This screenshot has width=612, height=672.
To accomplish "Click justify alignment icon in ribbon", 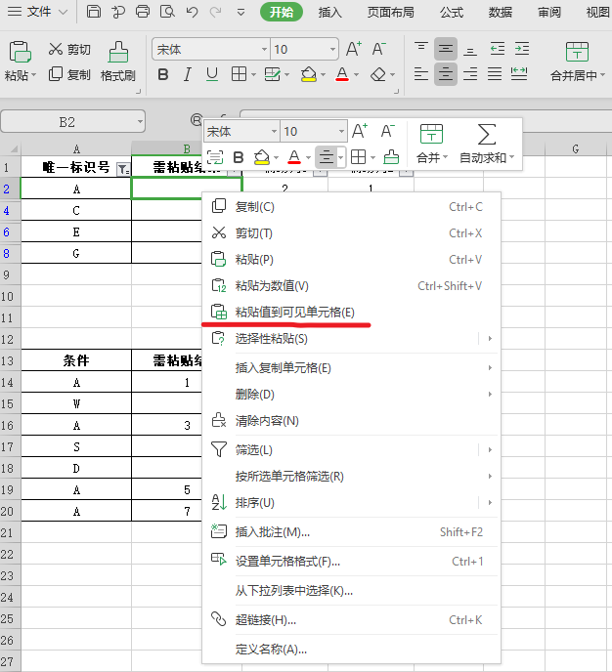I will coord(495,74).
